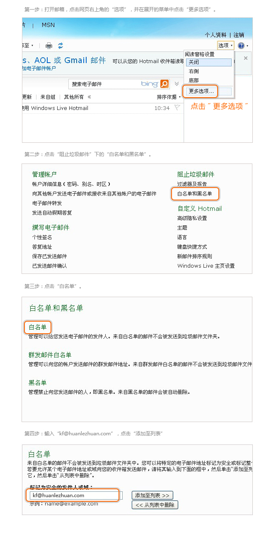Screen dimensions: 276x537
Task: Collapse the filters using « chevron
Action: pos(89,97)
